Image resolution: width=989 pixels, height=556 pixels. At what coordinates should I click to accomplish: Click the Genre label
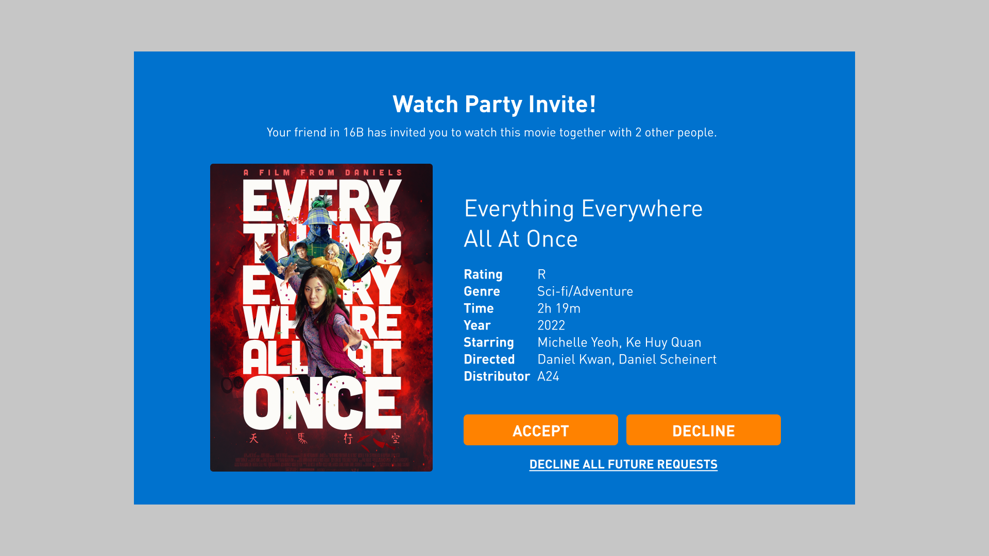point(482,291)
